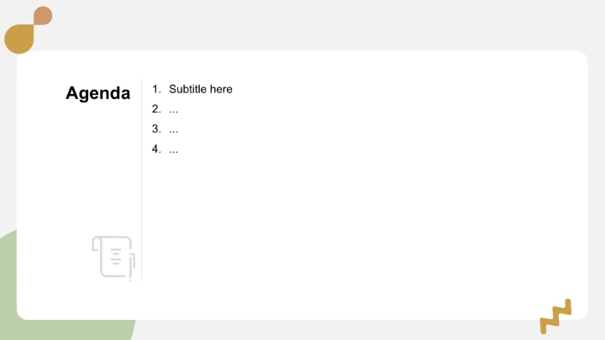This screenshot has height=340, width=605.
Task: Click the second agenda item ellipsis
Action: click(173, 109)
